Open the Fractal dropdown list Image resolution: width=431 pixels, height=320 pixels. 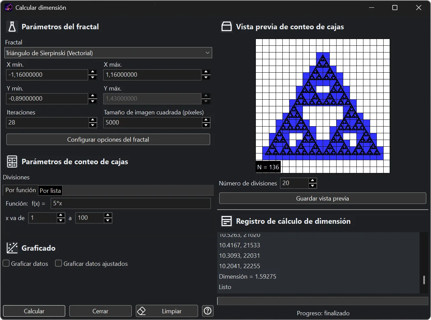(x=108, y=53)
